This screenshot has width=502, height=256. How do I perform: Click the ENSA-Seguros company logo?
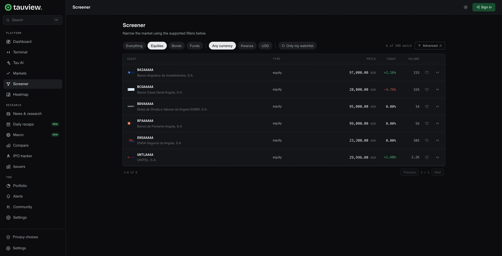[131, 141]
